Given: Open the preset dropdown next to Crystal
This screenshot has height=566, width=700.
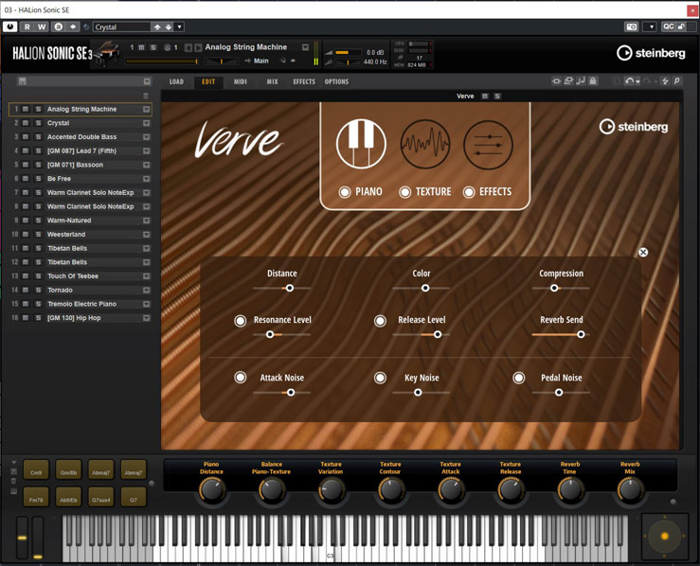Looking at the screenshot, I should [x=179, y=27].
